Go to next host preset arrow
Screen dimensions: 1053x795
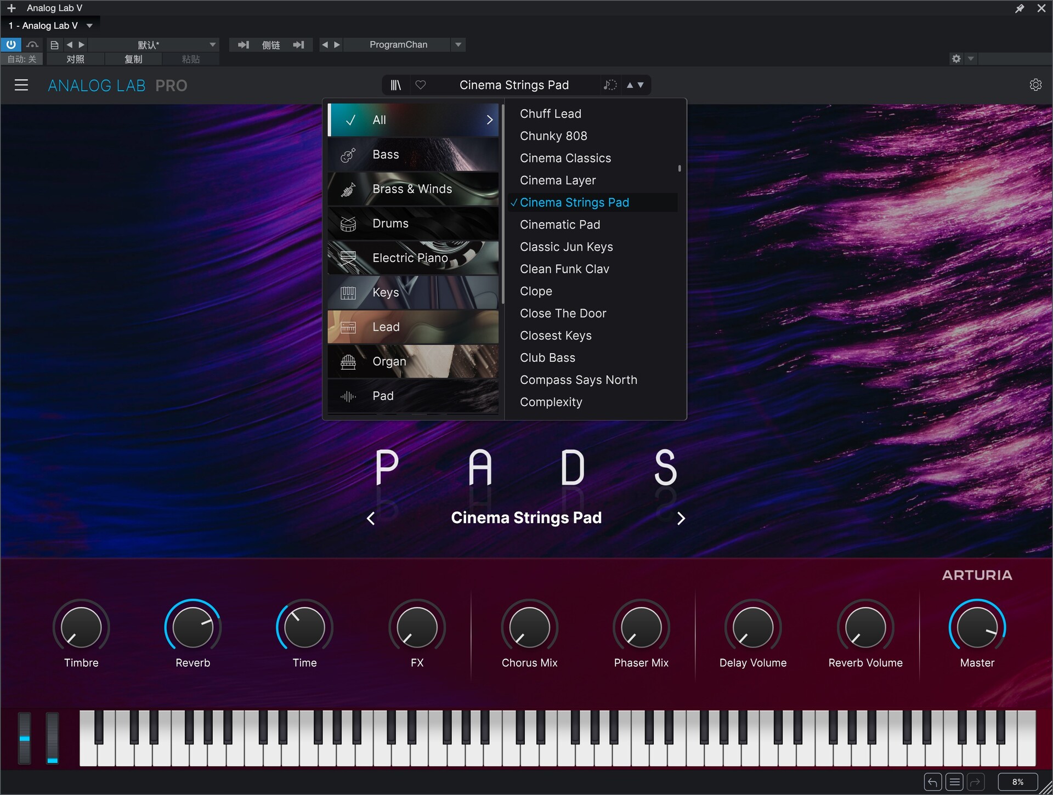82,44
